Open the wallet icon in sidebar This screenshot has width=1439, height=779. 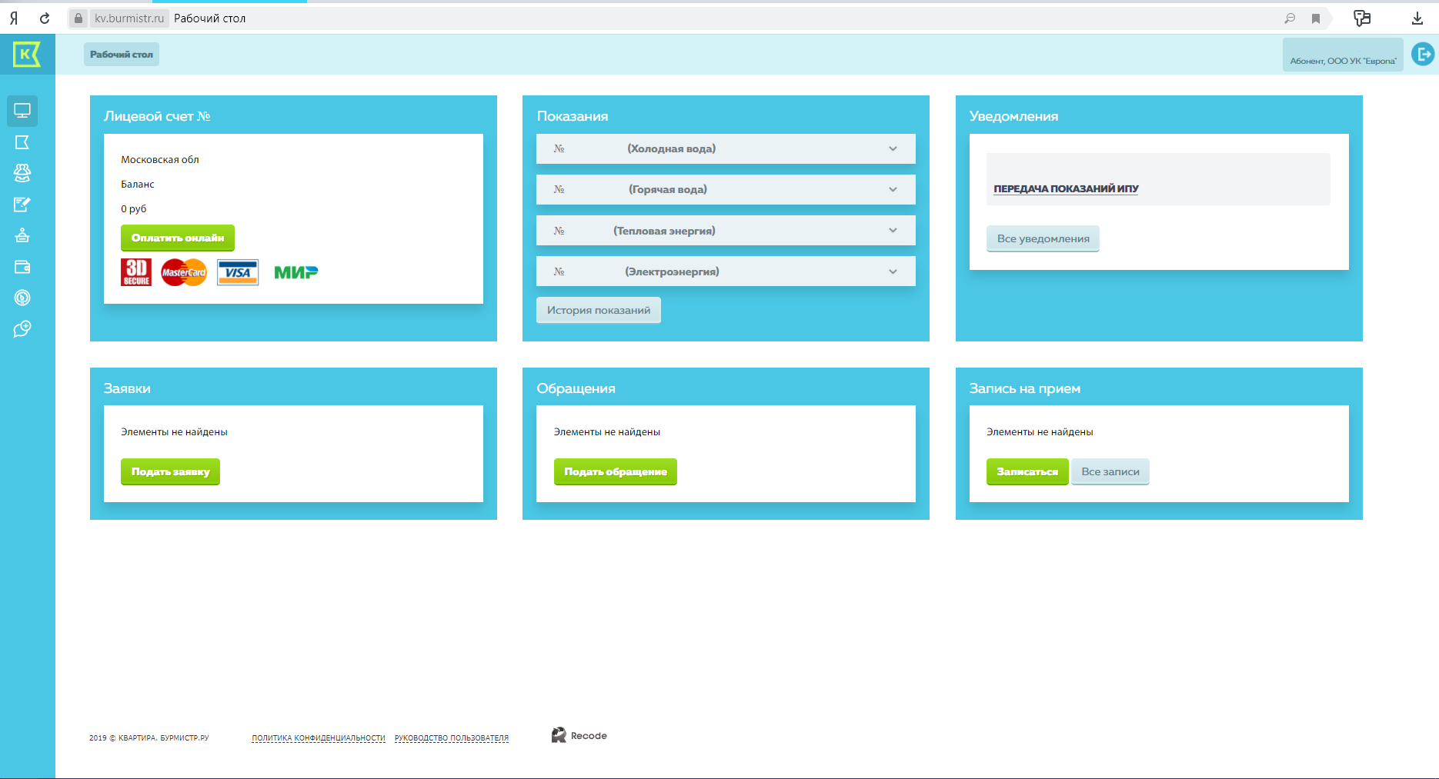[x=22, y=267]
